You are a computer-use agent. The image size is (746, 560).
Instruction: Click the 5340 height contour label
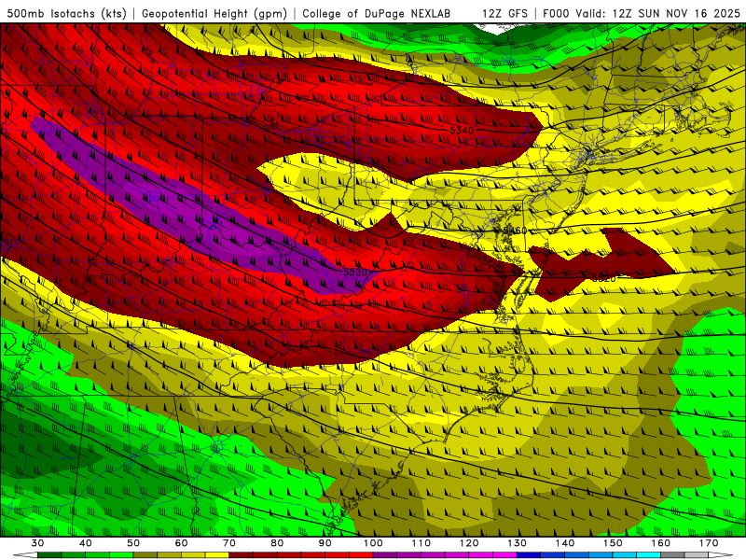coord(462,130)
